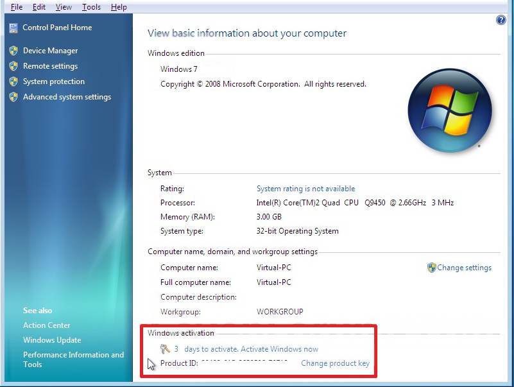The height and width of the screenshot is (387, 514).
Task: Select the 'Windows 7' edition text
Action: (x=178, y=69)
